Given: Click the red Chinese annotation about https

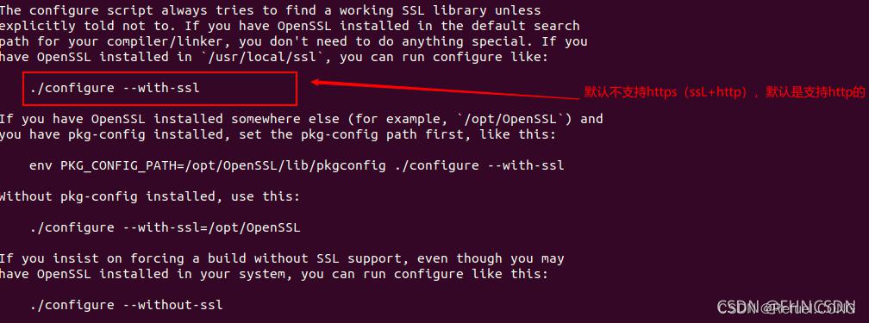Looking at the screenshot, I should click(x=724, y=93).
